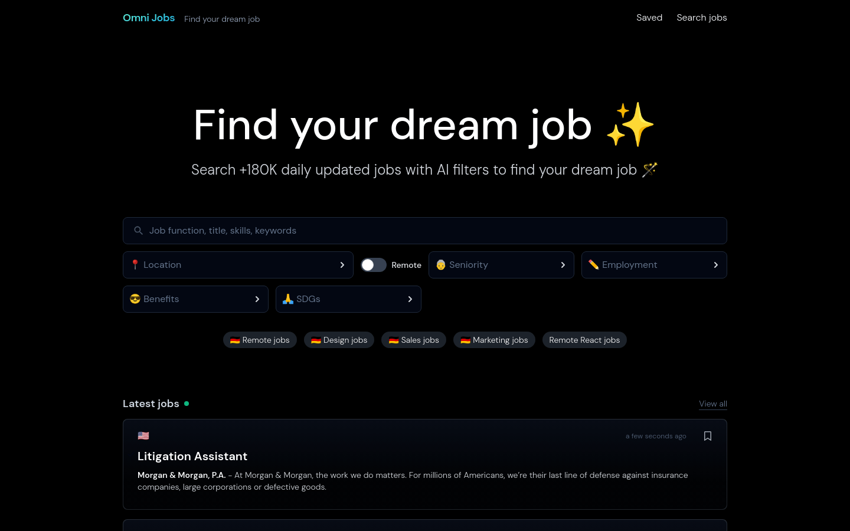Open the Litigation Assistant job posting

[192, 456]
